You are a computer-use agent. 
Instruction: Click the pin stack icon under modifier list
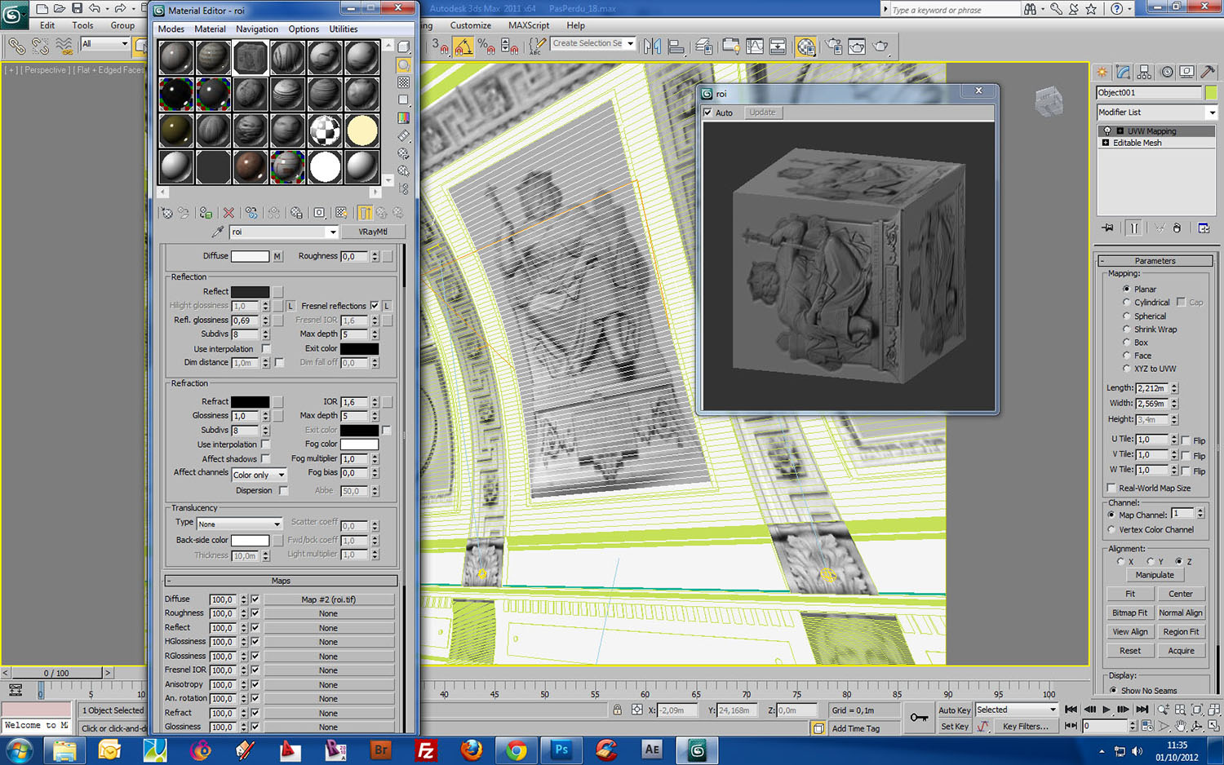[1107, 228]
